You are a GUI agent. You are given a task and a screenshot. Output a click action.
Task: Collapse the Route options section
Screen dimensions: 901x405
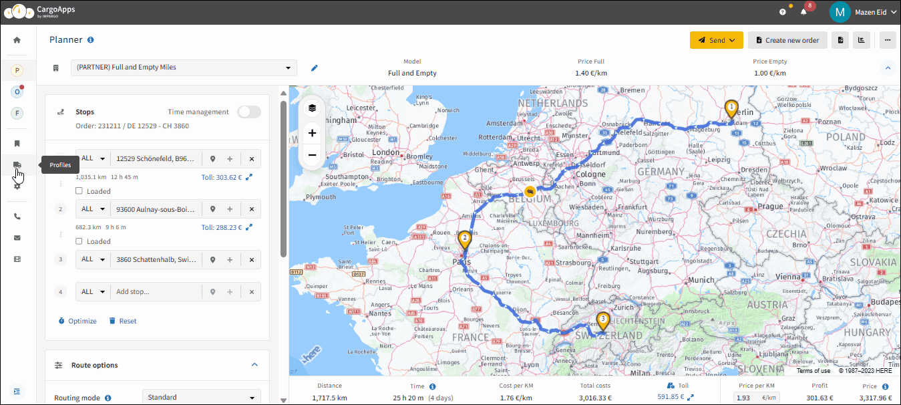point(254,365)
